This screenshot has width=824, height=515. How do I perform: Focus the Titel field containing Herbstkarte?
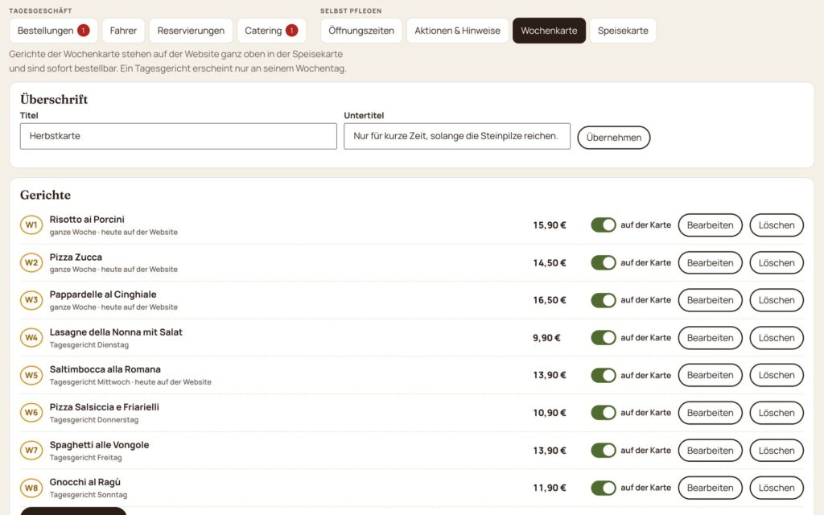(178, 136)
